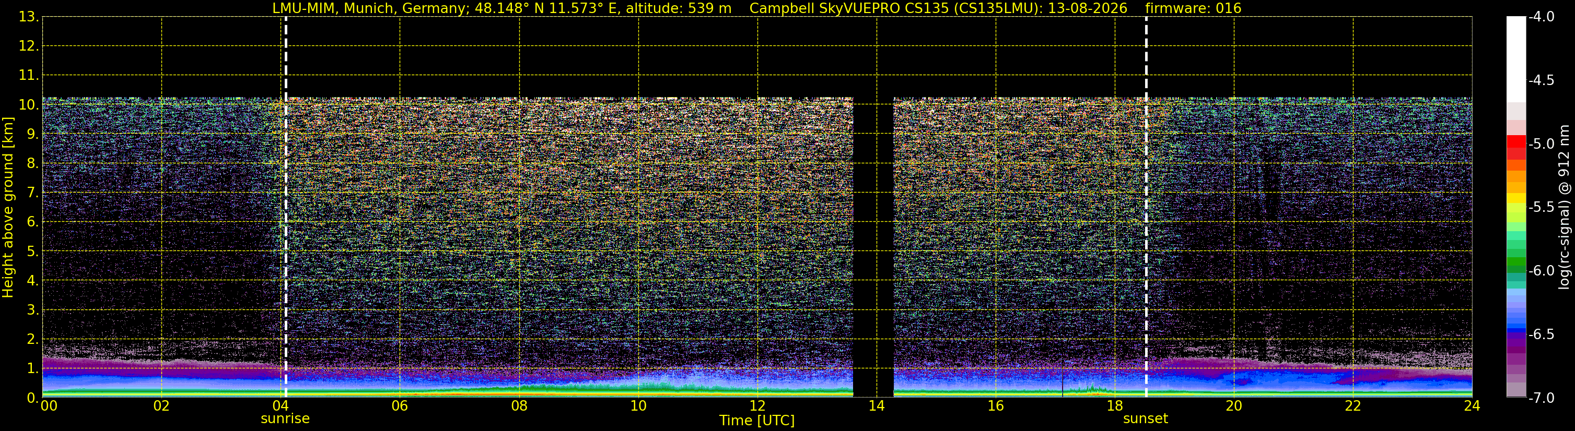The image size is (1575, 431).
Task: Click the '08' time axis tick label
Action: pyautogui.click(x=519, y=406)
